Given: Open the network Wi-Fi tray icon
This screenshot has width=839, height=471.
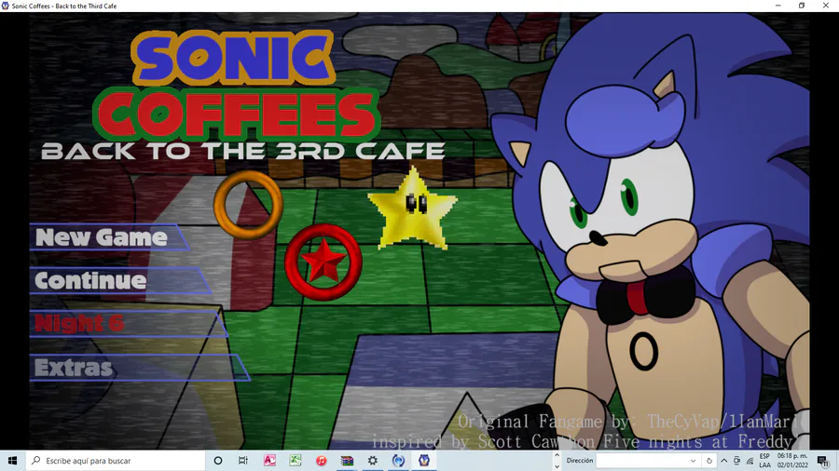Looking at the screenshot, I should 750,461.
